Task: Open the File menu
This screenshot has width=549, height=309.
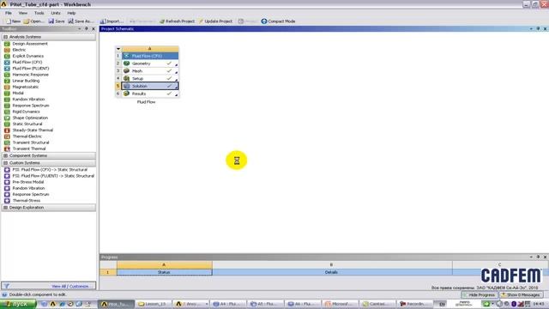Action: pyautogui.click(x=9, y=13)
